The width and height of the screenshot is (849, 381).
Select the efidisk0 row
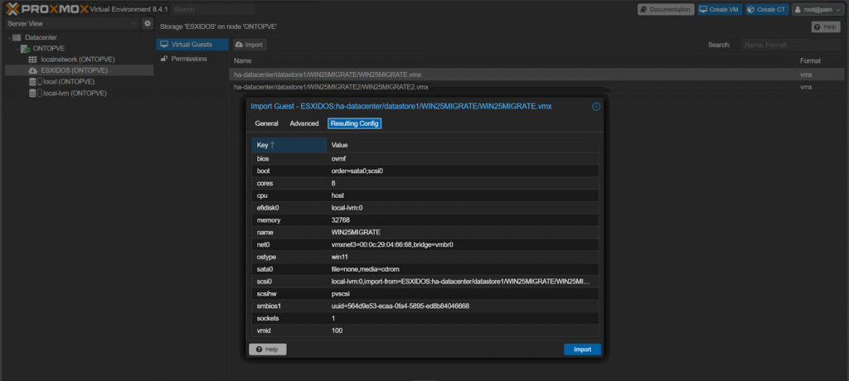tap(425, 207)
